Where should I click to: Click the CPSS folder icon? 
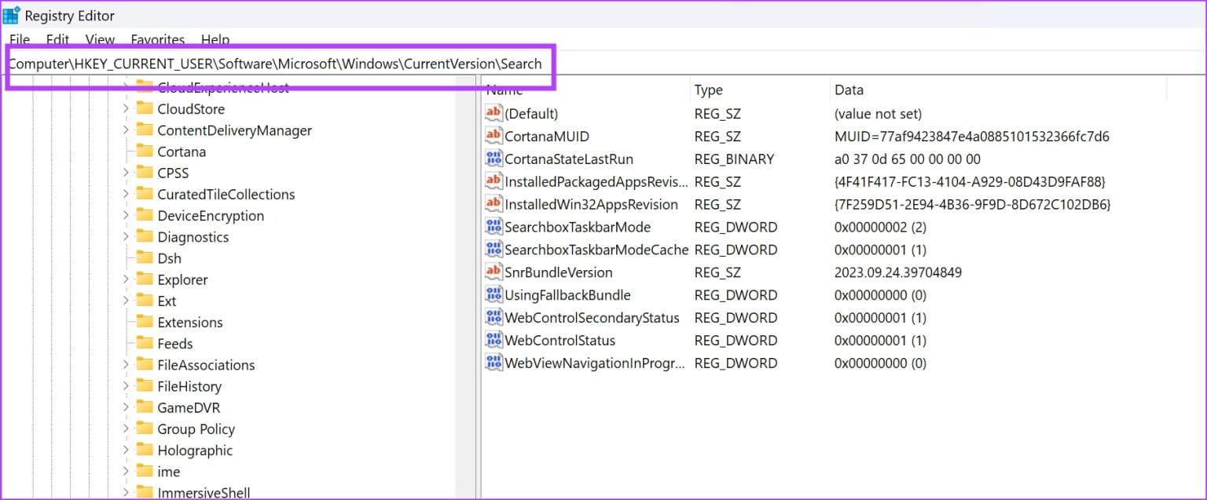144,172
